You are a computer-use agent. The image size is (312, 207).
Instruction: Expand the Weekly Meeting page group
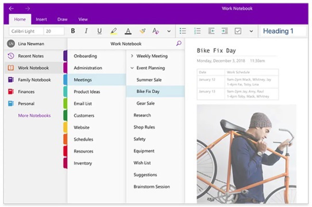pos(132,56)
